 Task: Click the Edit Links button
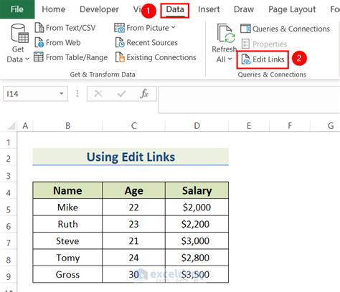[263, 59]
